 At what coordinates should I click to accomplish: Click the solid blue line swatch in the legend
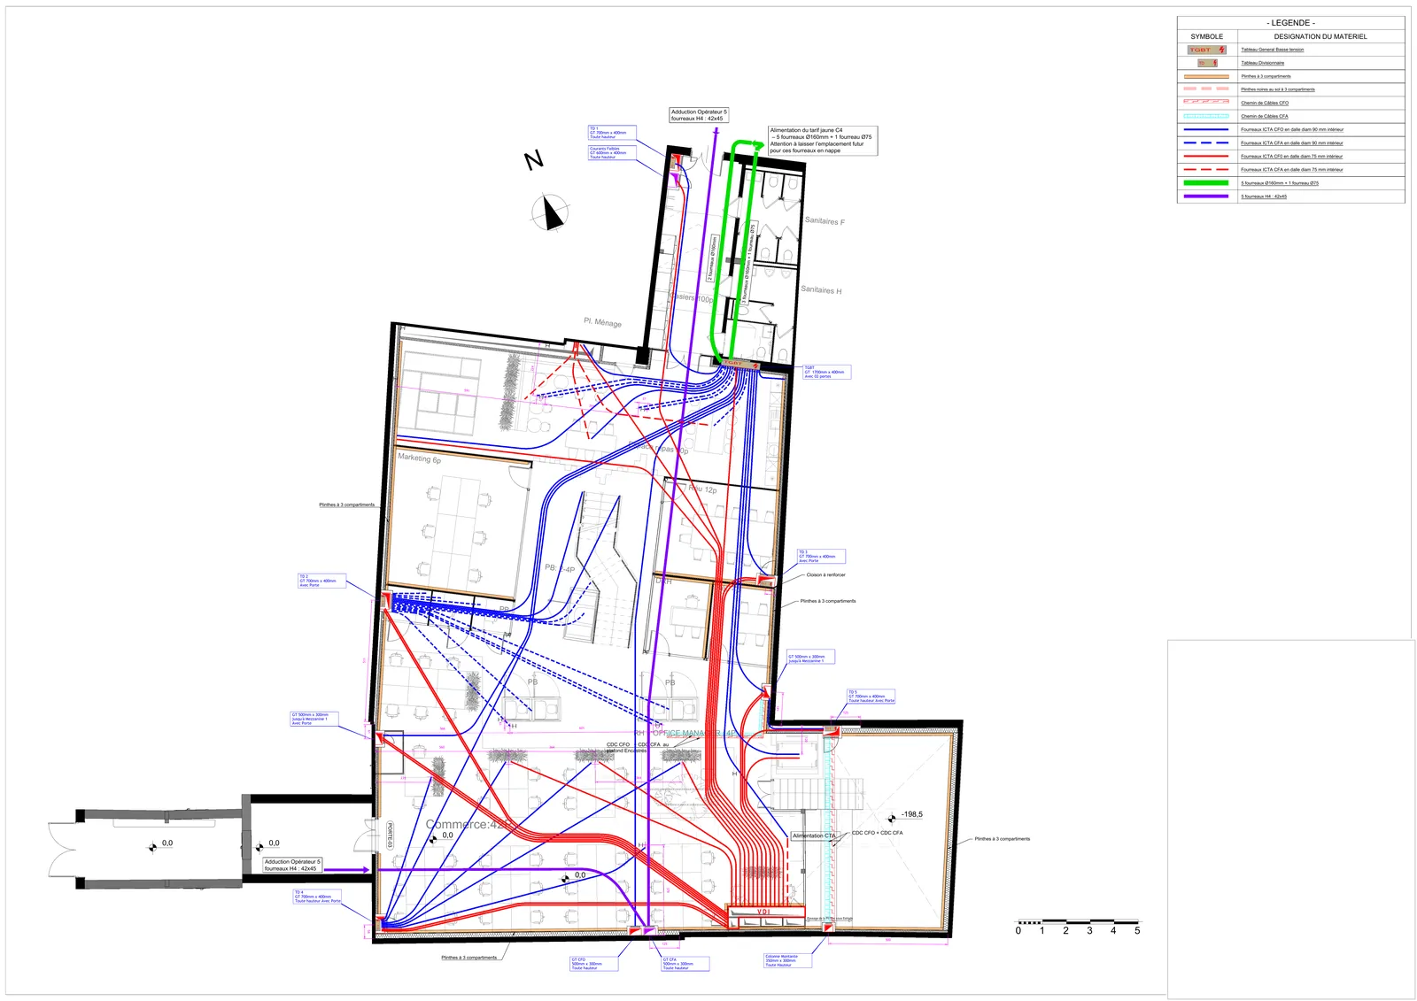pyautogui.click(x=1207, y=129)
